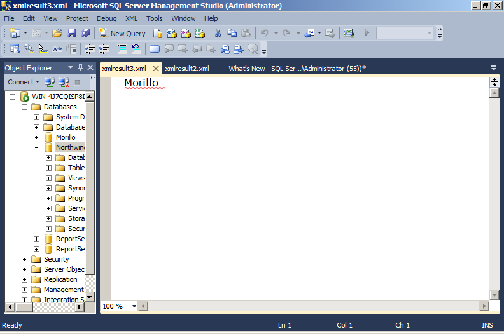Collapse the WIN-4J7CQISP8I server node
This screenshot has width=504, height=334.
point(12,97)
